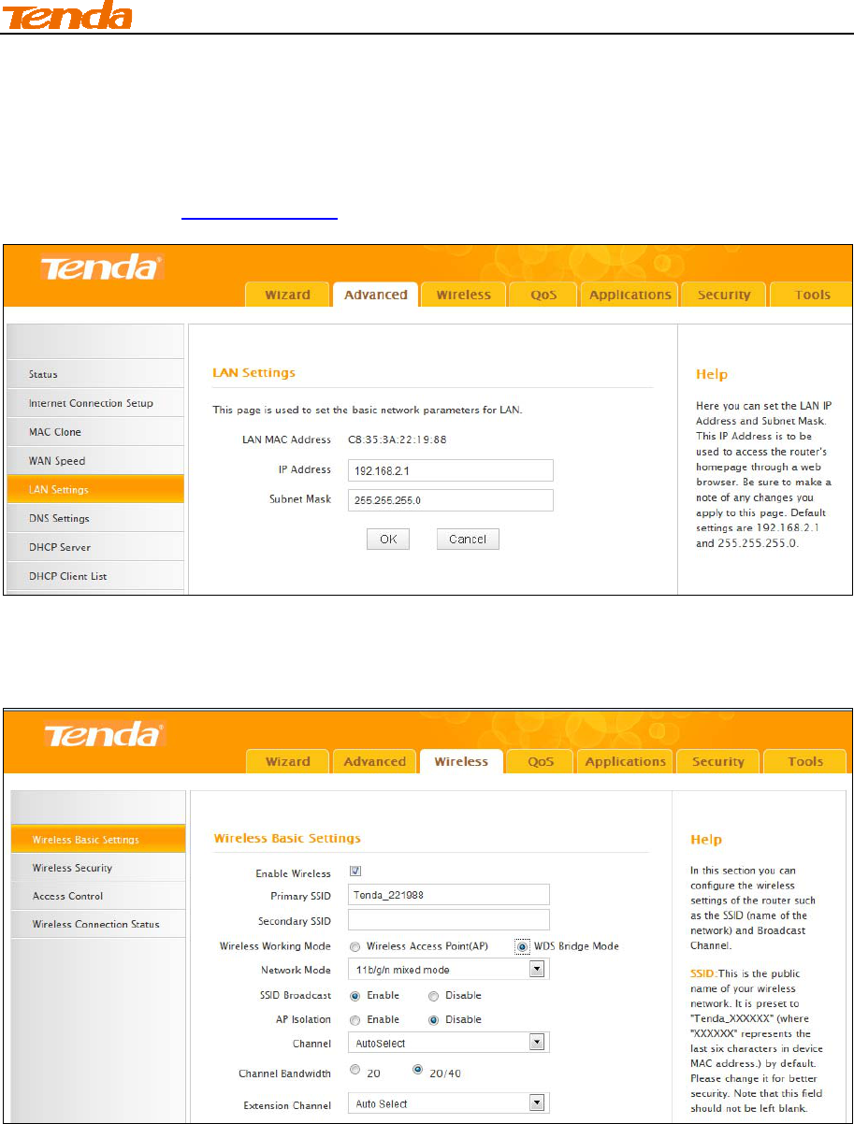The width and height of the screenshot is (854, 1124).
Task: Select Wireless tab in Wireless Settings panel
Action: coord(461,761)
